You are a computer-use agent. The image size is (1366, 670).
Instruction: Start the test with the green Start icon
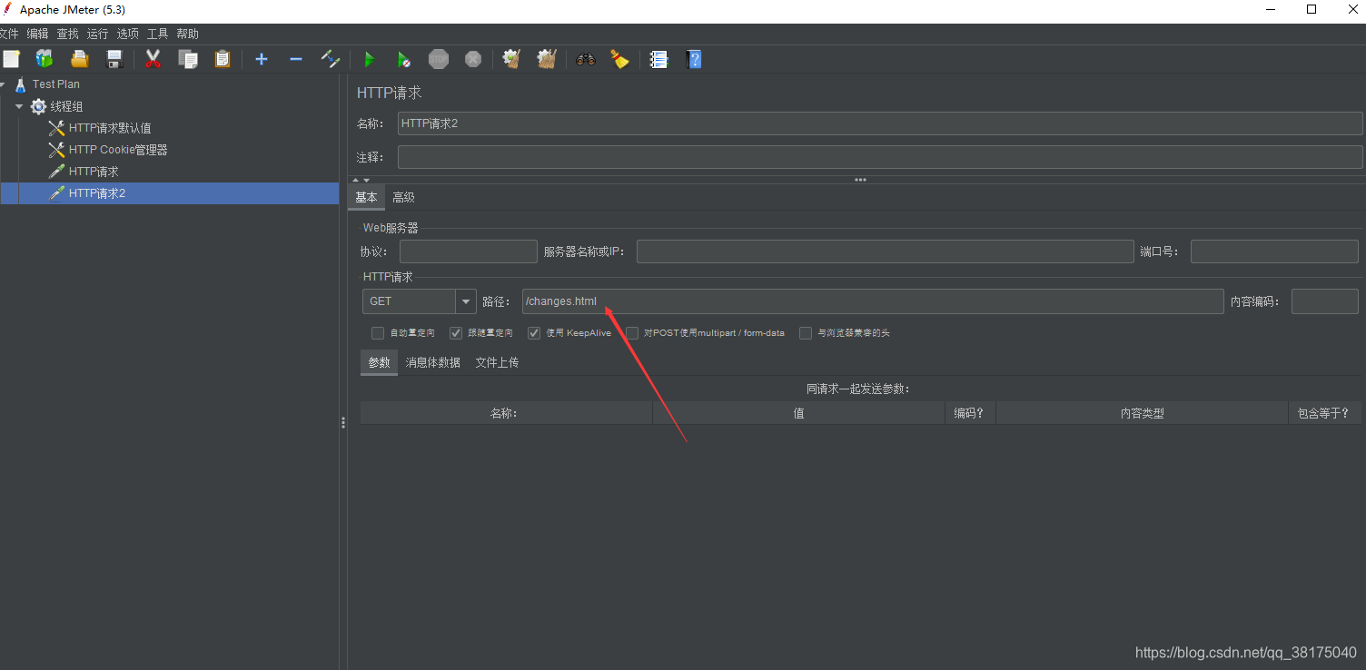click(x=369, y=59)
